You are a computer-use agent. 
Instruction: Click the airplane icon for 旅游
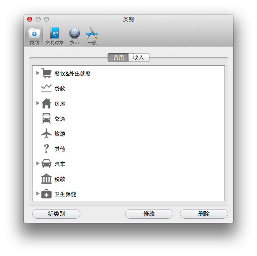pos(46,133)
